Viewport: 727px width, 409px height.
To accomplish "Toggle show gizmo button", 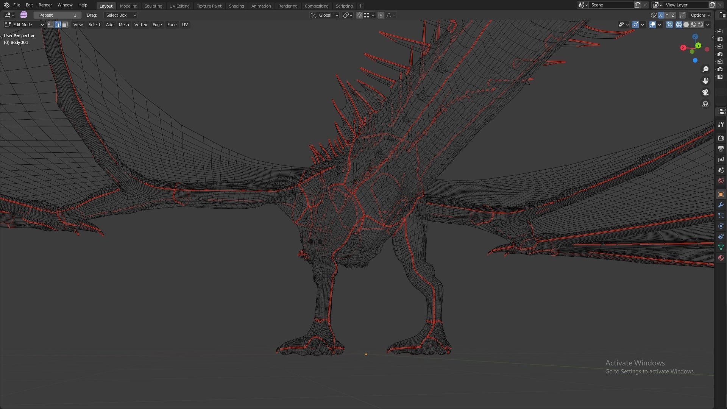I will [x=635, y=25].
